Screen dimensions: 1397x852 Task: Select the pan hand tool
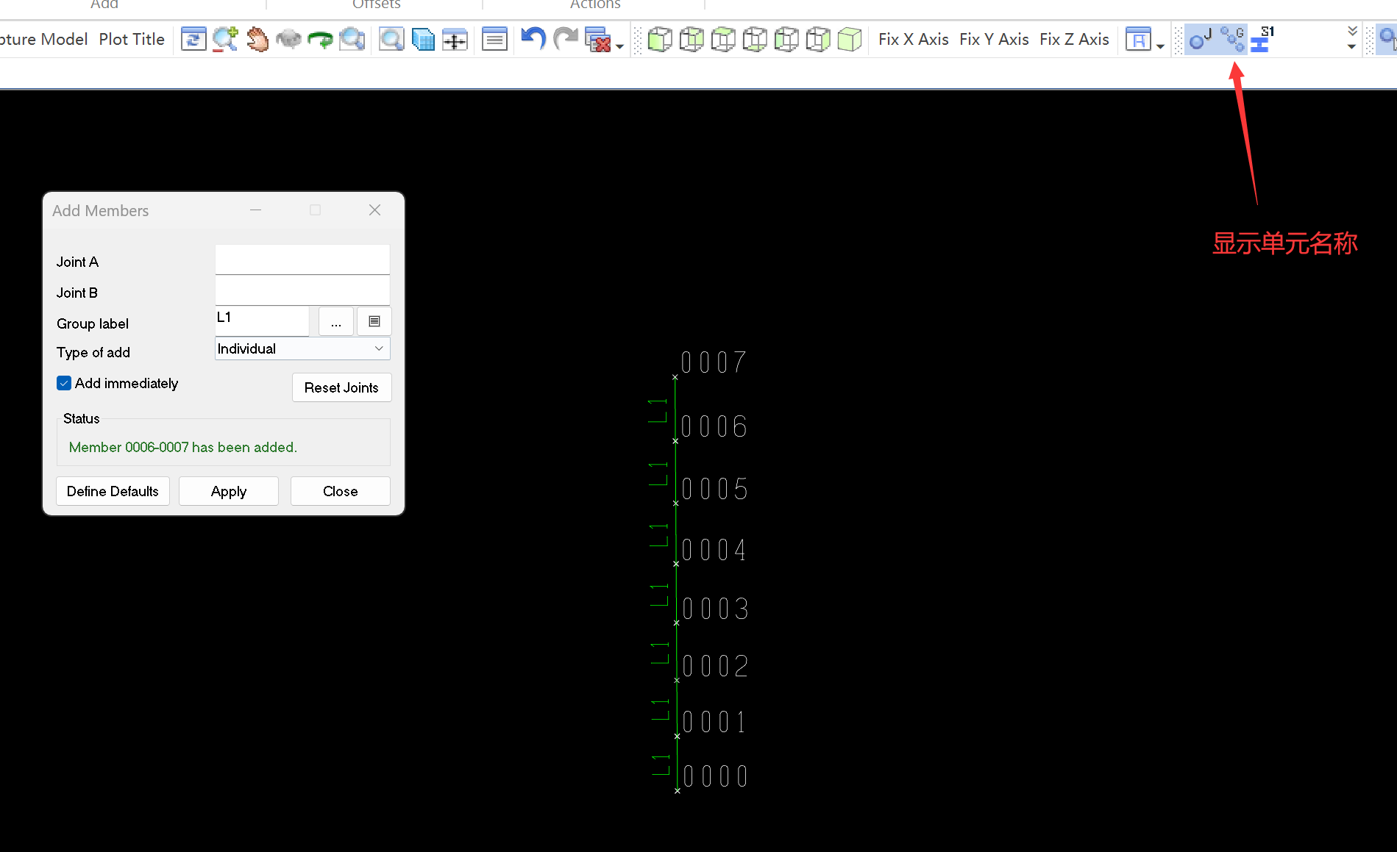pos(257,39)
